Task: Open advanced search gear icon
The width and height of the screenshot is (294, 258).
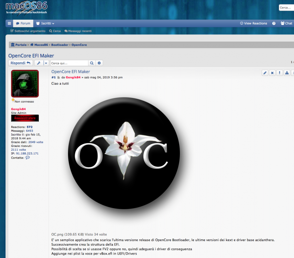Action: click(x=99, y=63)
